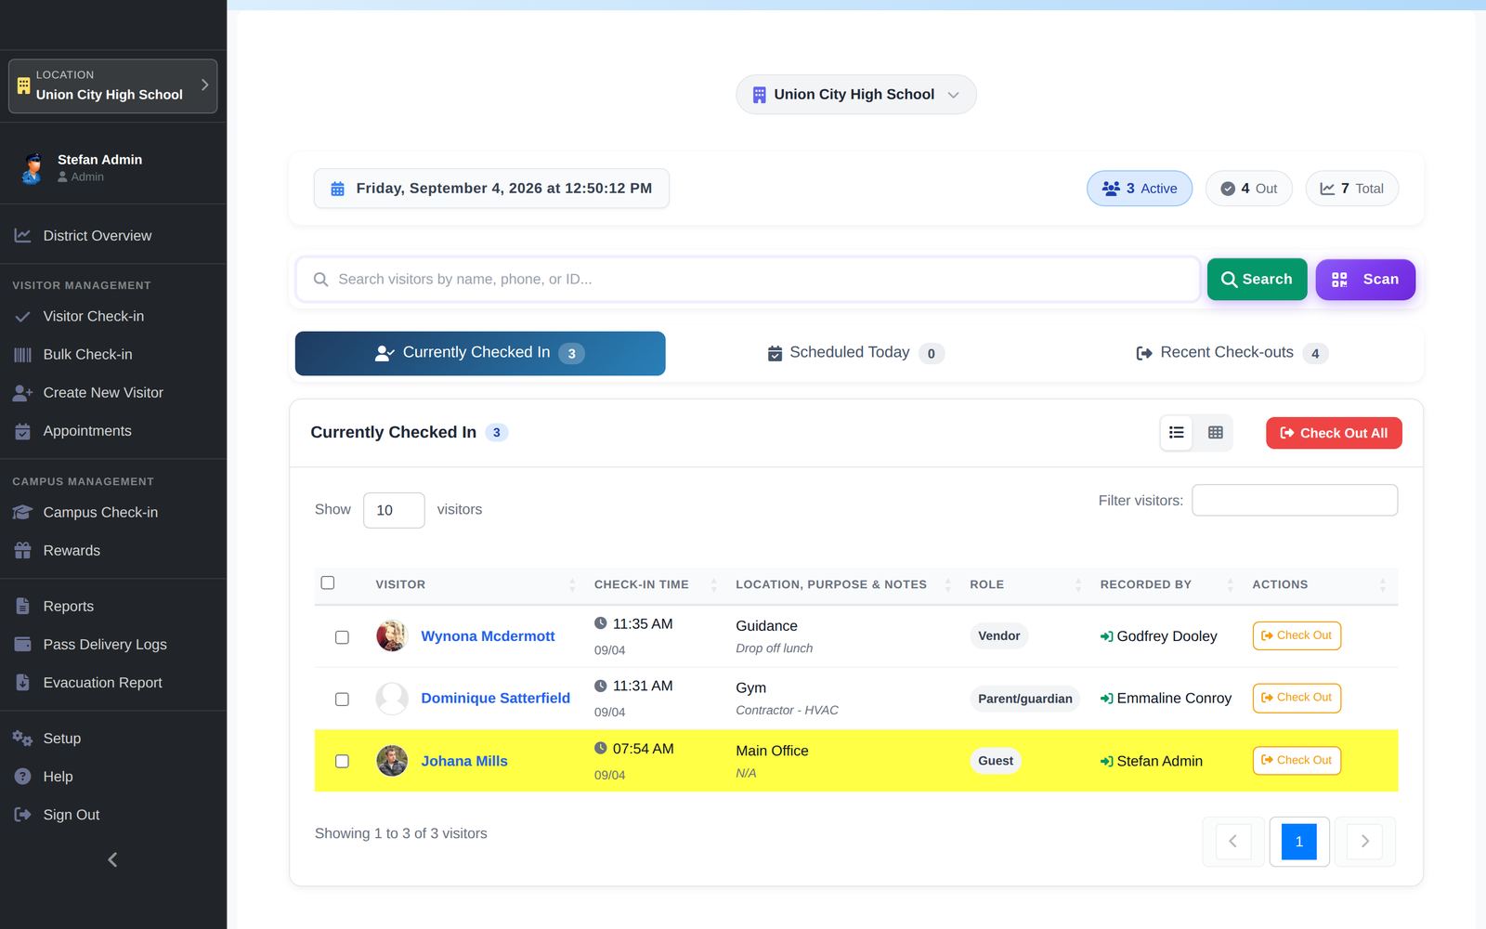The height and width of the screenshot is (929, 1486).
Task: Click the red Check Out All button
Action: (x=1334, y=433)
